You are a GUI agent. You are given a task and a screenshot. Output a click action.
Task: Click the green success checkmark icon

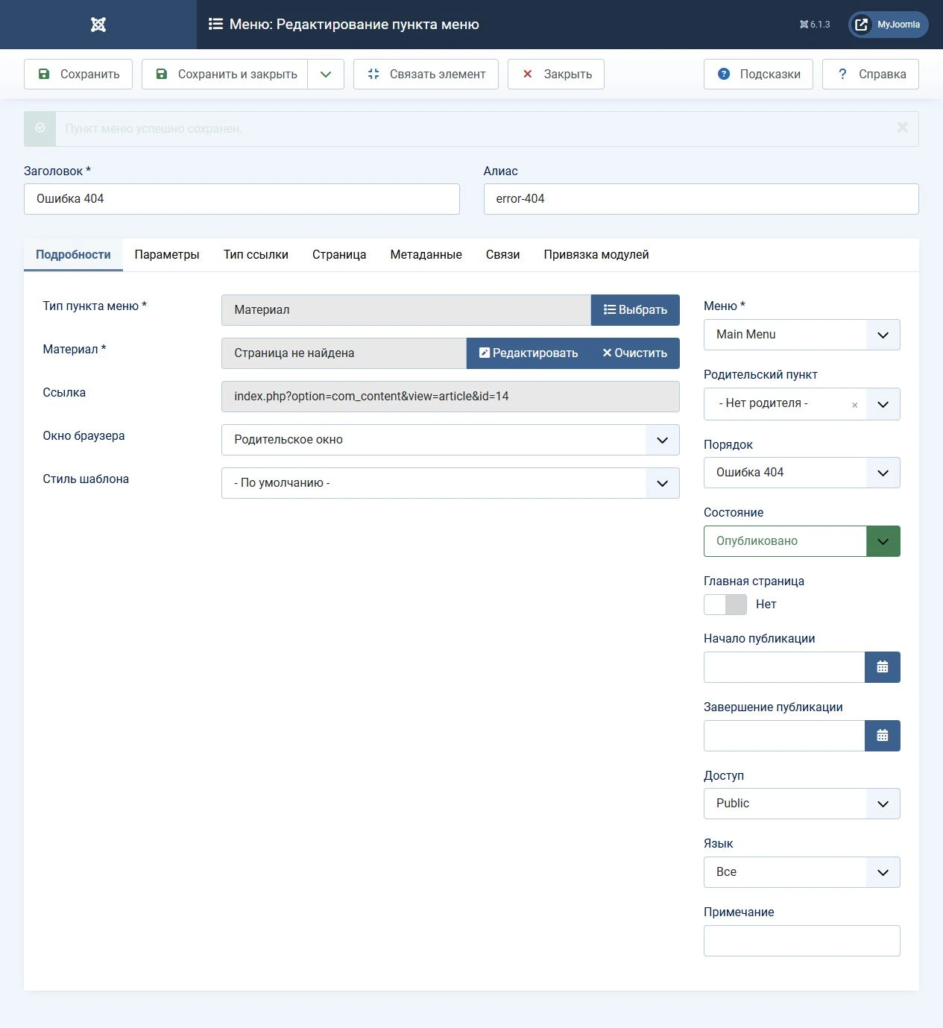(x=40, y=128)
